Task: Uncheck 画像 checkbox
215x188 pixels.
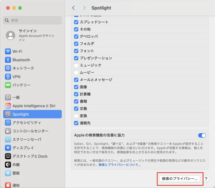Action: pyautogui.click(x=76, y=87)
